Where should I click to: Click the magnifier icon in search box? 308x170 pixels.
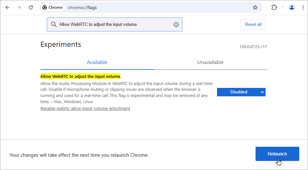point(54,25)
